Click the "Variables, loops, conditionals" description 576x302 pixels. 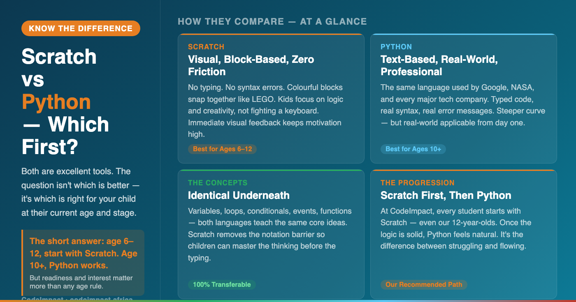(270, 235)
